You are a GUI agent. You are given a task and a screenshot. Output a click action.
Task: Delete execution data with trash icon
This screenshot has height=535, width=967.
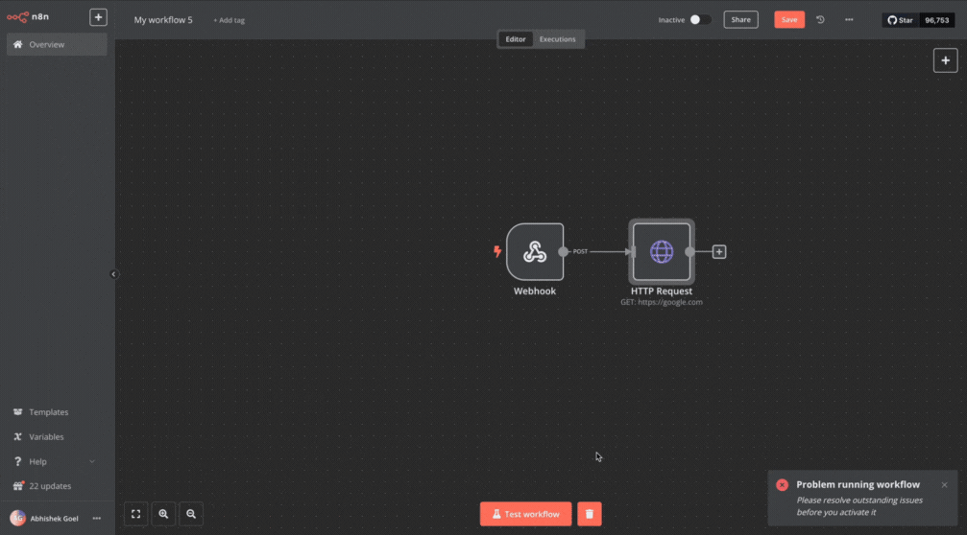click(590, 514)
